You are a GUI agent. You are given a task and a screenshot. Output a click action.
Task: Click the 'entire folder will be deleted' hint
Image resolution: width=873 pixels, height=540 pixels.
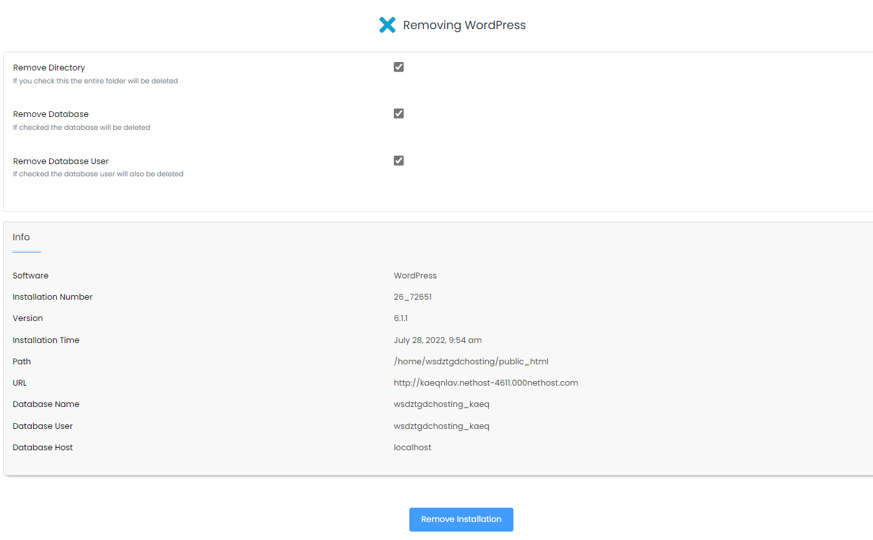pos(96,81)
